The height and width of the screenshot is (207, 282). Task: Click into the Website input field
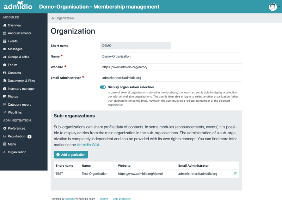click(x=171, y=67)
